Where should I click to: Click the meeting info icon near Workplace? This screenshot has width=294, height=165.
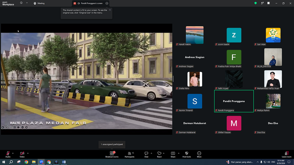(21, 3)
